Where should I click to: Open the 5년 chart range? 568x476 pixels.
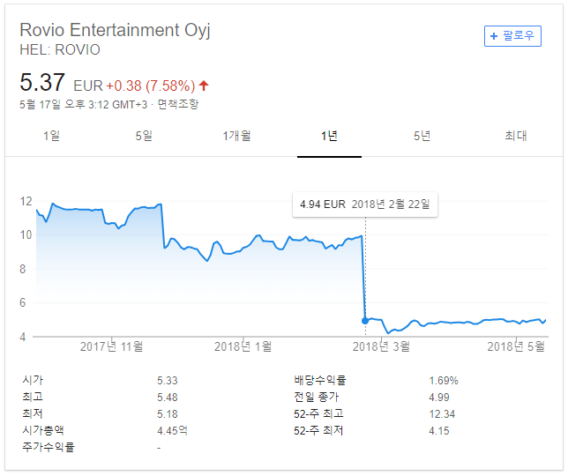(422, 136)
